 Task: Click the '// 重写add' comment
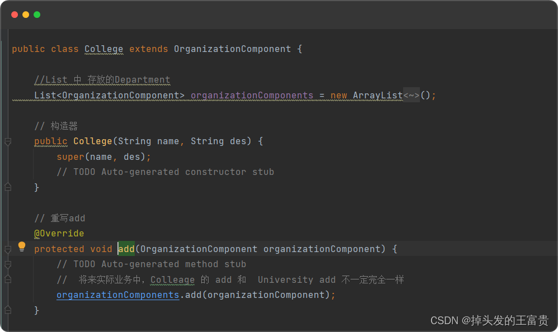pyautogui.click(x=60, y=218)
